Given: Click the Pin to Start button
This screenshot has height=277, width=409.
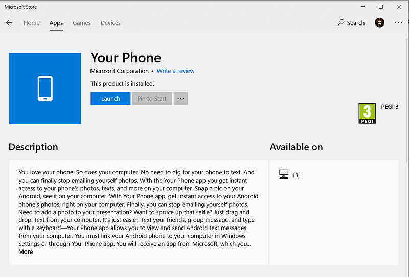Looking at the screenshot, I should tap(152, 98).
